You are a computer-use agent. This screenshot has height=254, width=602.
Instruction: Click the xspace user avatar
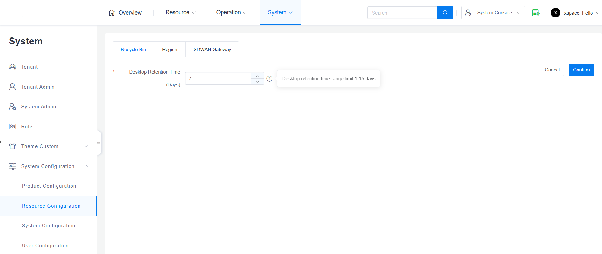tap(555, 13)
